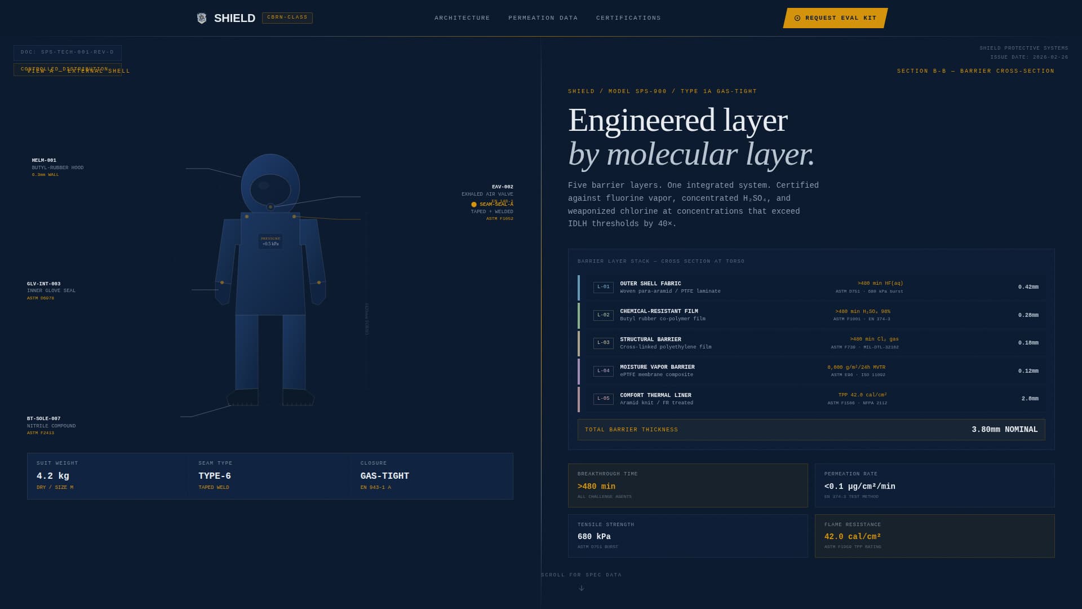Viewport: 1082px width, 609px height.
Task: Open the PERMEATION DATA navigation item
Action: (x=543, y=17)
